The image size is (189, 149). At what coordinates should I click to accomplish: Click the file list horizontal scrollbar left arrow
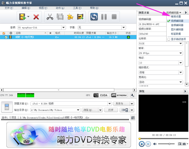point(2,90)
